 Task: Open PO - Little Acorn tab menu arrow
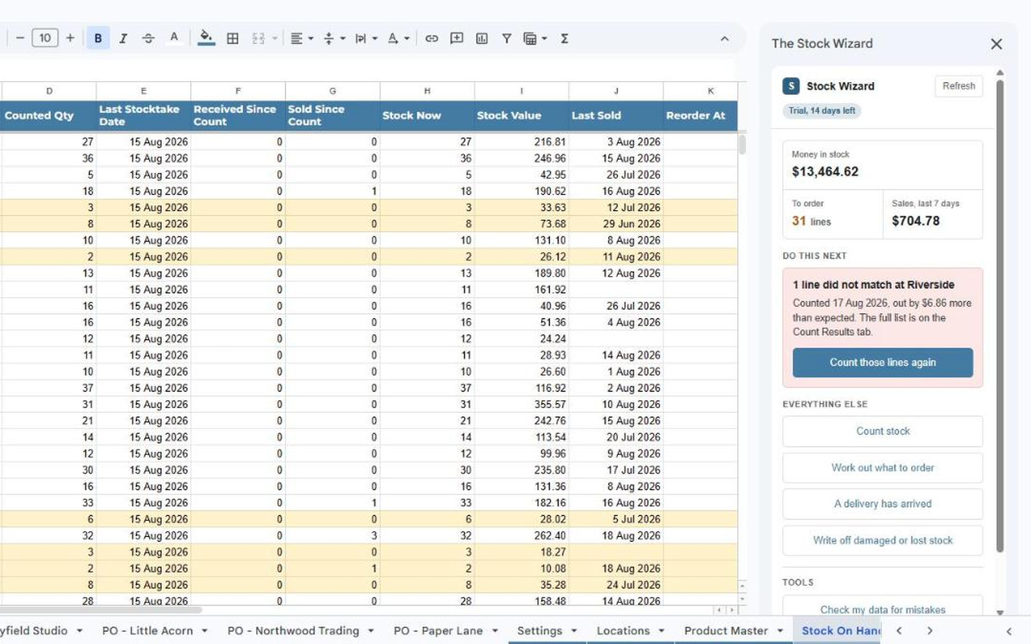(205, 630)
